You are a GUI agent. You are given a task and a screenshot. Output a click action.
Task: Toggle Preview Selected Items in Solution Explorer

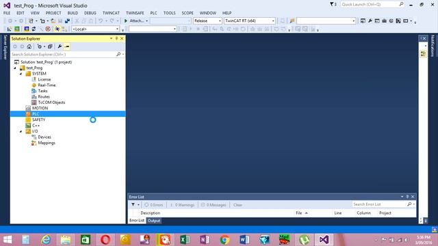coord(67,46)
